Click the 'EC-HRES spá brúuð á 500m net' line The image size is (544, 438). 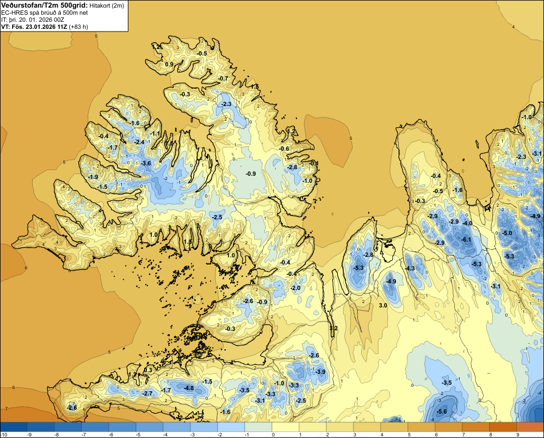coord(45,13)
